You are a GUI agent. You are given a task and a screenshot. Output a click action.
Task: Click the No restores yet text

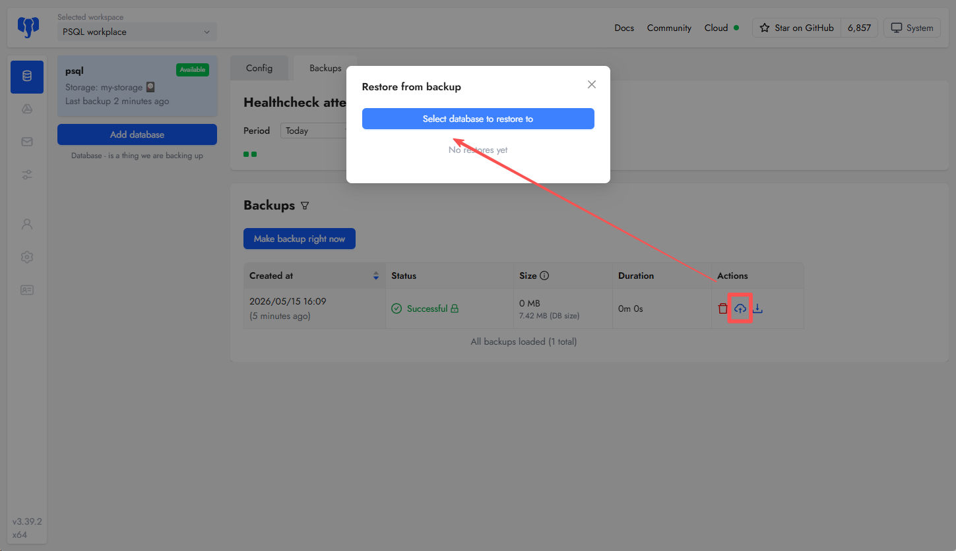[478, 150]
